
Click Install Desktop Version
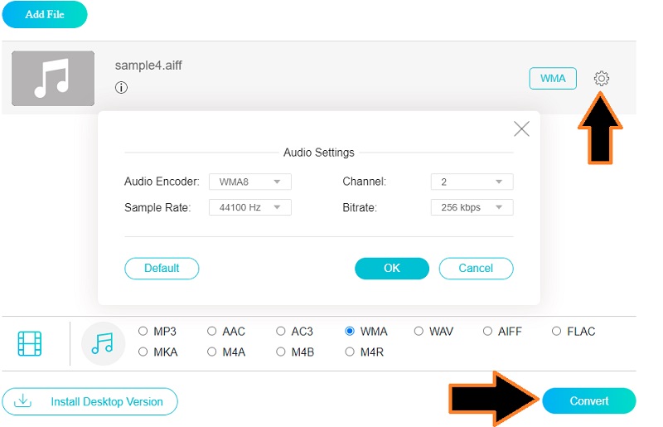pos(90,401)
